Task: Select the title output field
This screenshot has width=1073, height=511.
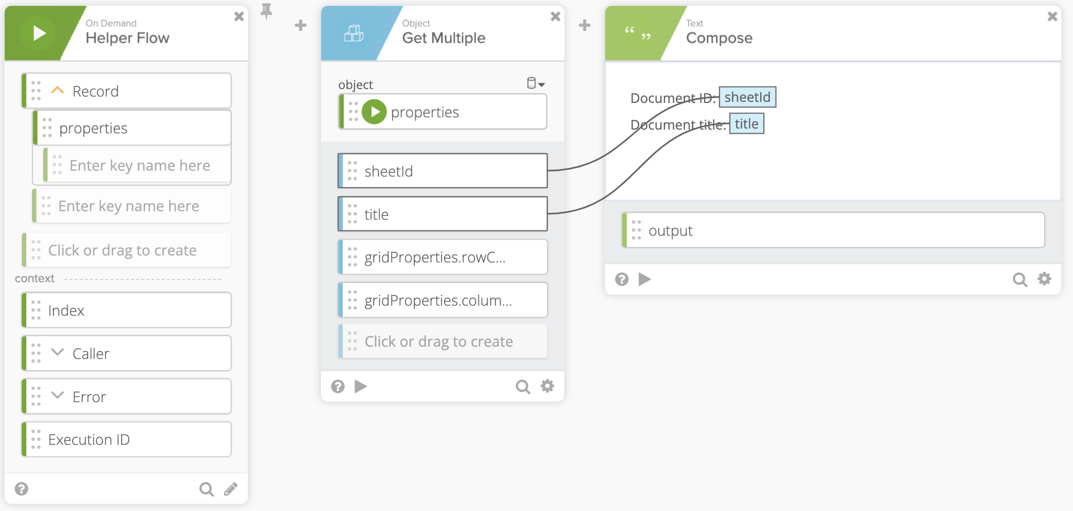Action: click(x=443, y=214)
